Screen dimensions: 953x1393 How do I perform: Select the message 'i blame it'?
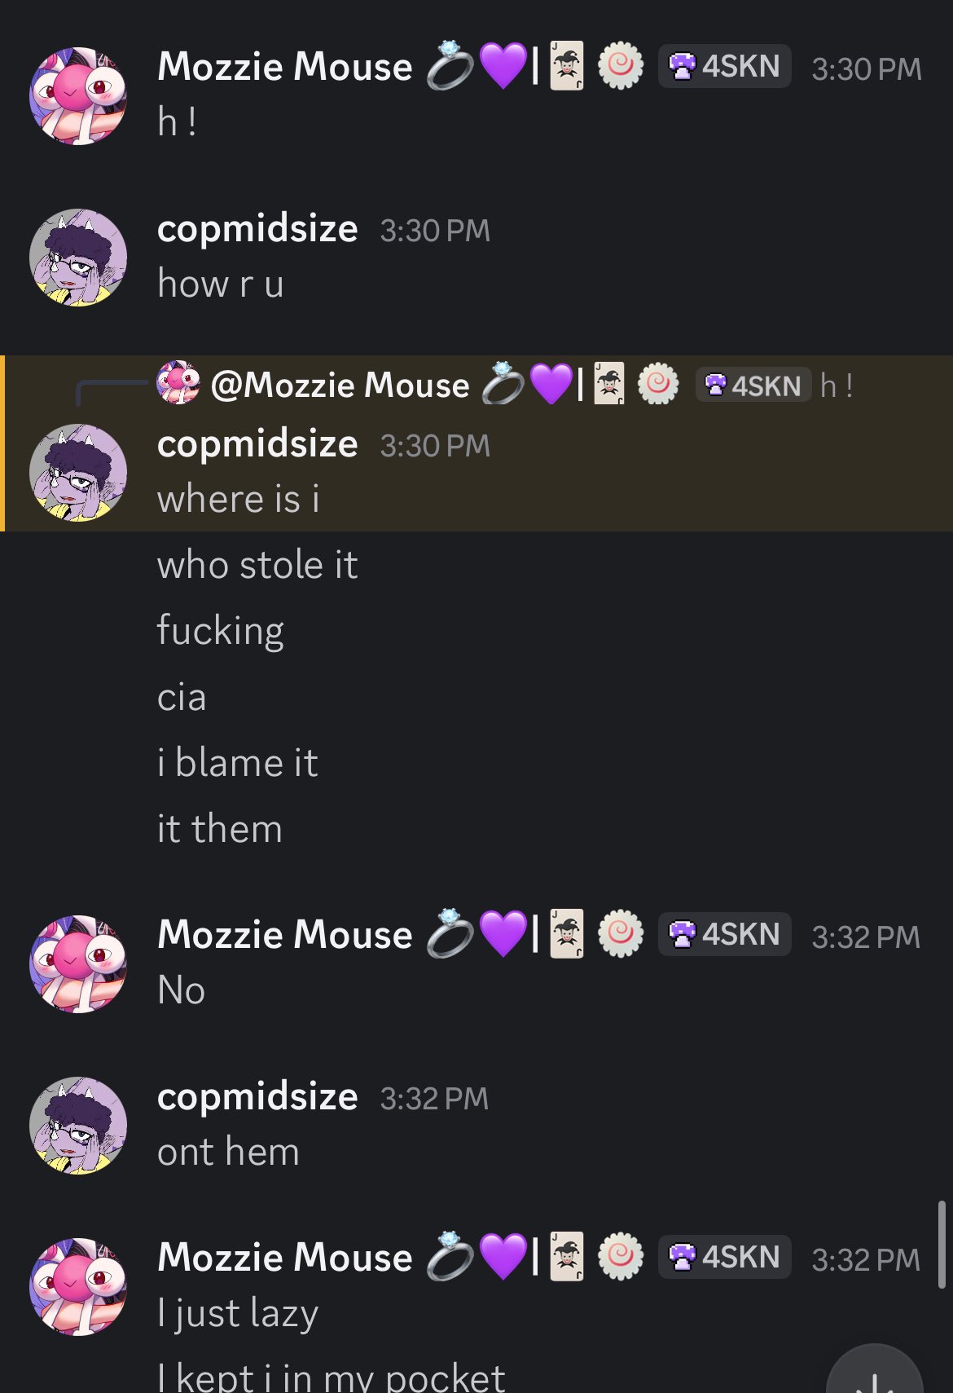click(237, 763)
